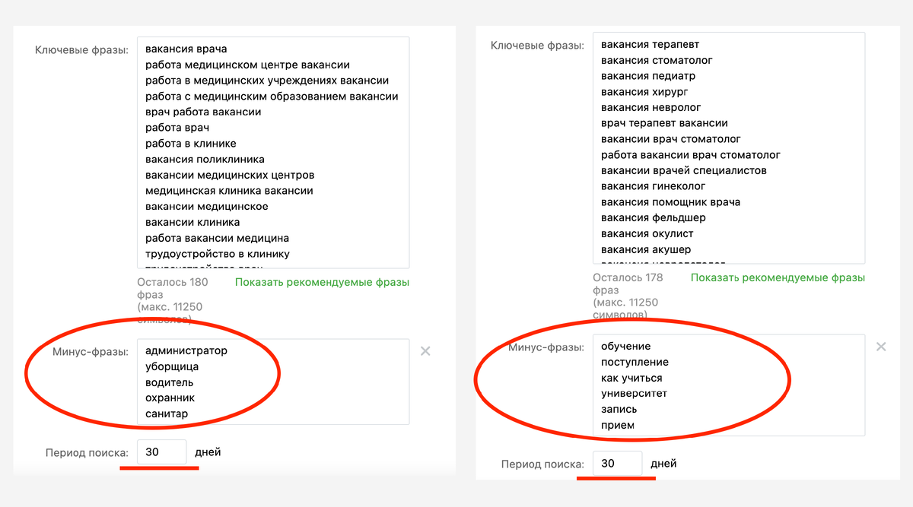
Task: Click the phrase "вакансия врача"
Action: click(x=185, y=49)
